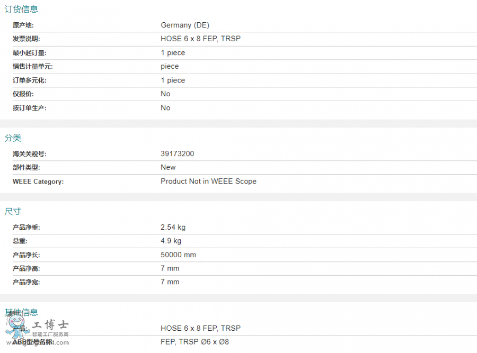477x353 pixels.
Task: Select customs tariff number 39173200
Action: tap(177, 154)
